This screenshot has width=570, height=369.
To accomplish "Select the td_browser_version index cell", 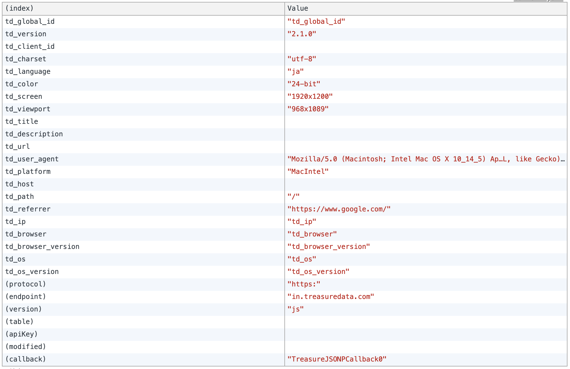I will point(143,247).
